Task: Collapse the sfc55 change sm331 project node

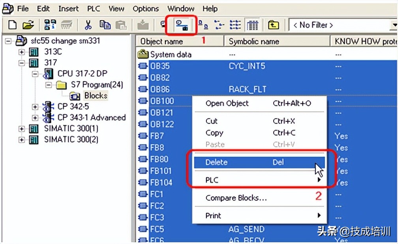Action: pyautogui.click(x=8, y=41)
